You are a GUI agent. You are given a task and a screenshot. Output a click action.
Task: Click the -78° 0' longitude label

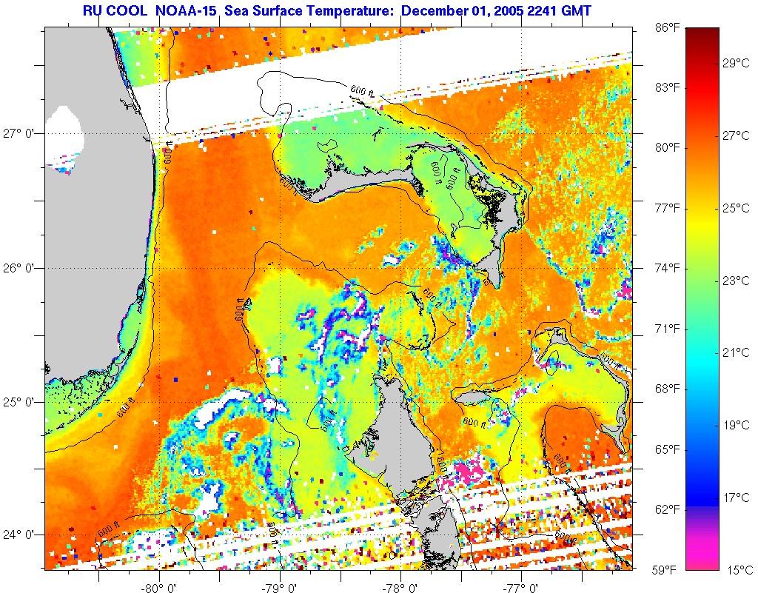pyautogui.click(x=400, y=588)
